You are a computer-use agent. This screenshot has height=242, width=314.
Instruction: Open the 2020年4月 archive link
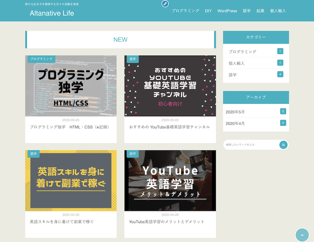(235, 124)
